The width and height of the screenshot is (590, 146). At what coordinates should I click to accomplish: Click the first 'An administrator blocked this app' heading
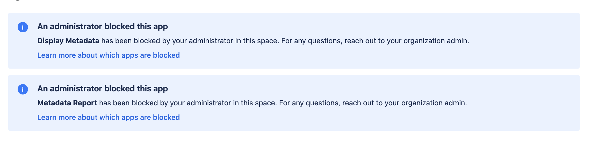[102, 26]
